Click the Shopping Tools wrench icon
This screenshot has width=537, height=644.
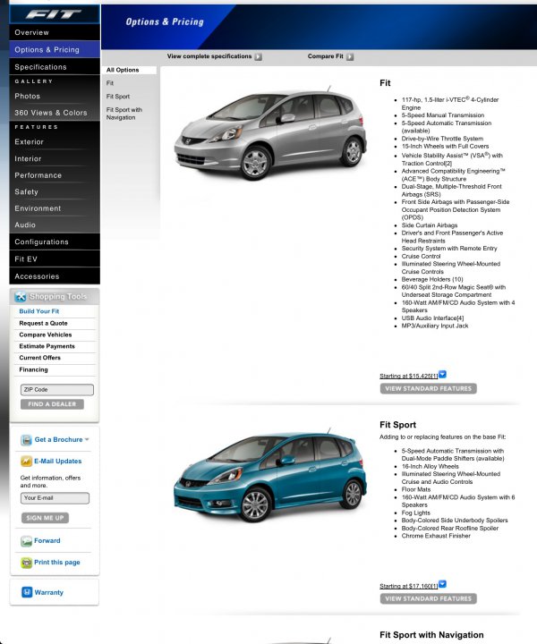[x=20, y=296]
